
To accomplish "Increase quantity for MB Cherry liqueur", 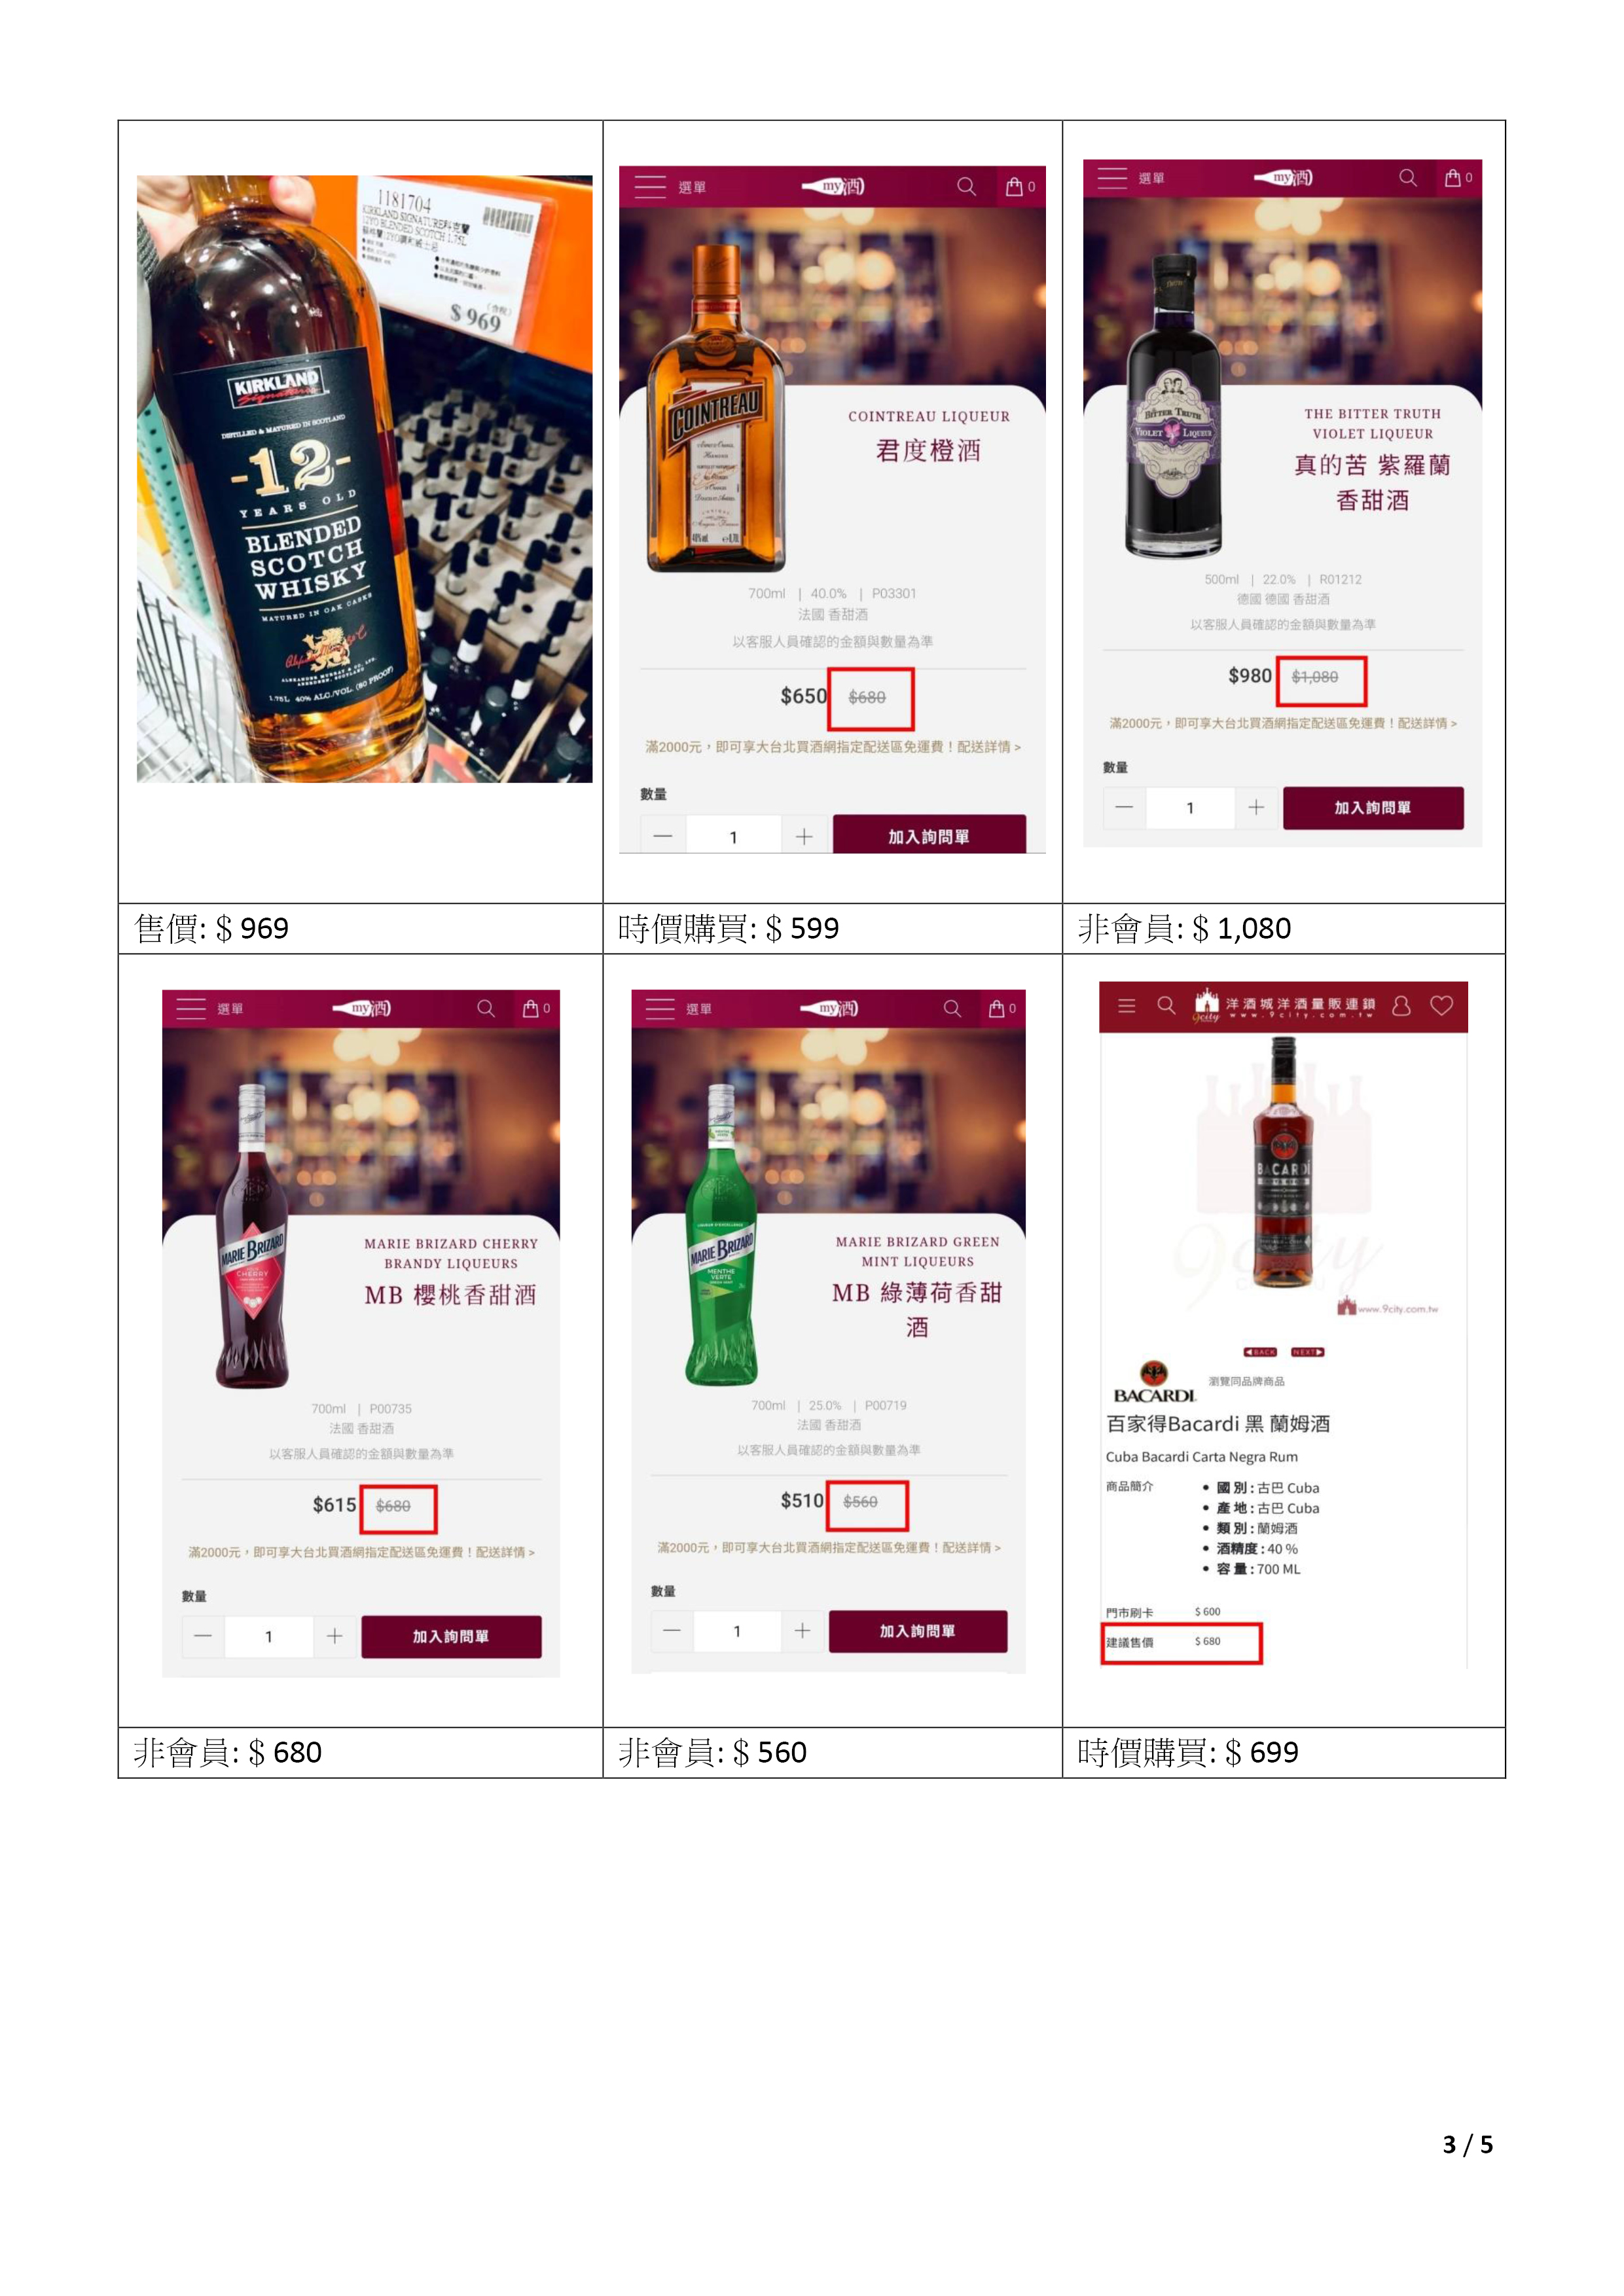I will (x=335, y=1637).
